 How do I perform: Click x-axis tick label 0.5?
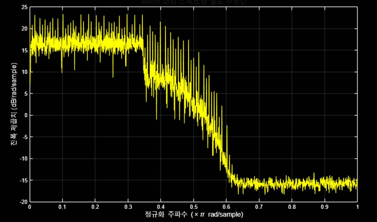pyautogui.click(x=194, y=207)
